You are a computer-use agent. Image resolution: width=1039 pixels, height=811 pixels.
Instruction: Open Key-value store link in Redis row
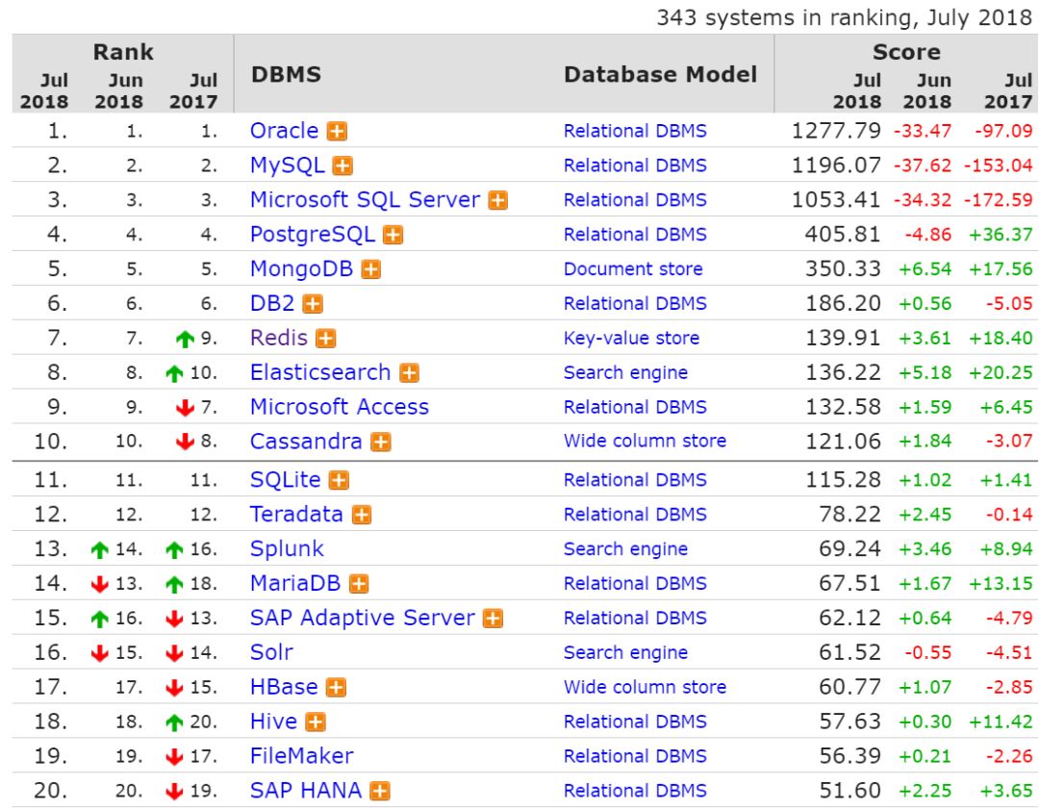click(631, 339)
